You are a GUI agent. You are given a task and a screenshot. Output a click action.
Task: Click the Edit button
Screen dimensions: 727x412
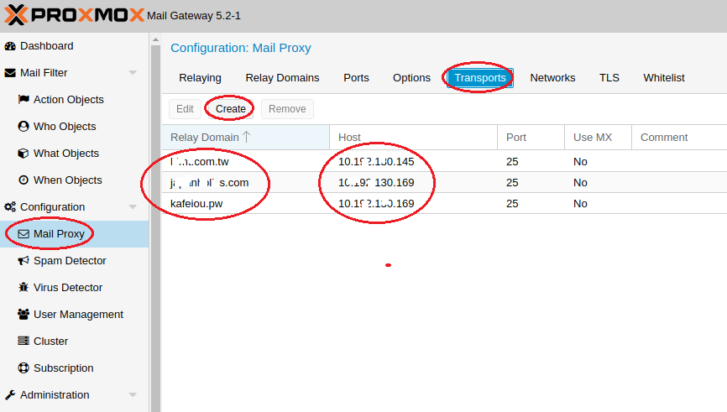[x=185, y=109]
